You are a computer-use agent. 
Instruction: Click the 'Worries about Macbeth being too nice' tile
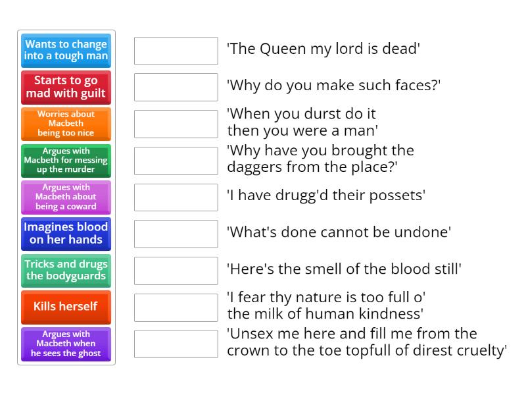65,124
